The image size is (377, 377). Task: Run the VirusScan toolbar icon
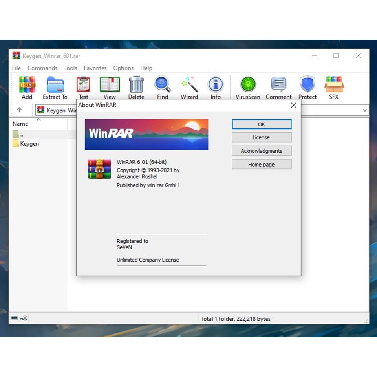(x=248, y=85)
